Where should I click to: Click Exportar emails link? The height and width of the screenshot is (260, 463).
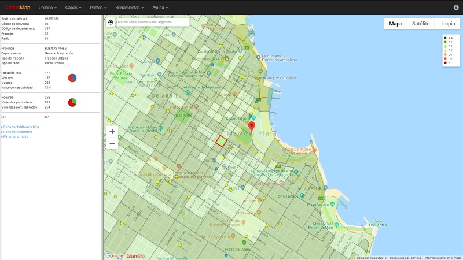(16, 137)
